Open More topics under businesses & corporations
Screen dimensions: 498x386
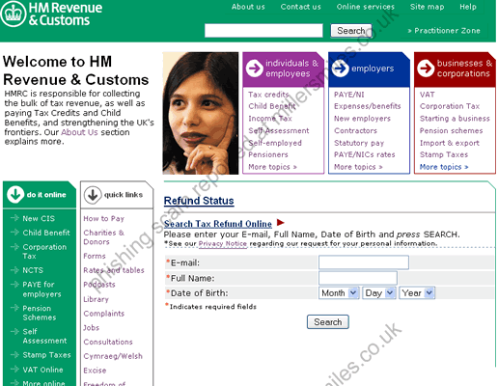point(444,167)
